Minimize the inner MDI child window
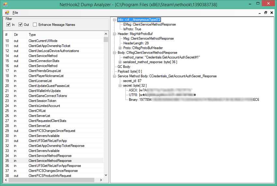The width and height of the screenshot is (277, 186). click(259, 13)
